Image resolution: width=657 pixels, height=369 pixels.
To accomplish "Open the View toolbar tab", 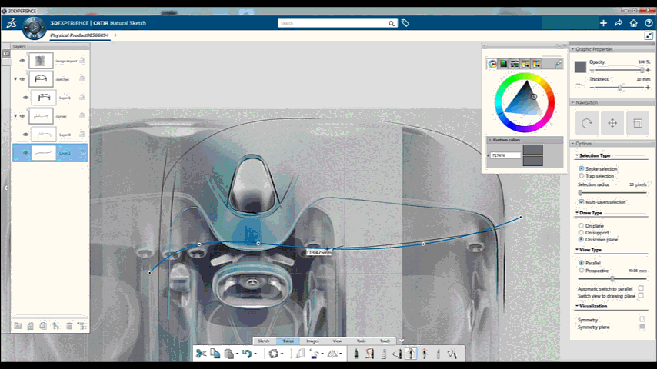I will point(337,341).
